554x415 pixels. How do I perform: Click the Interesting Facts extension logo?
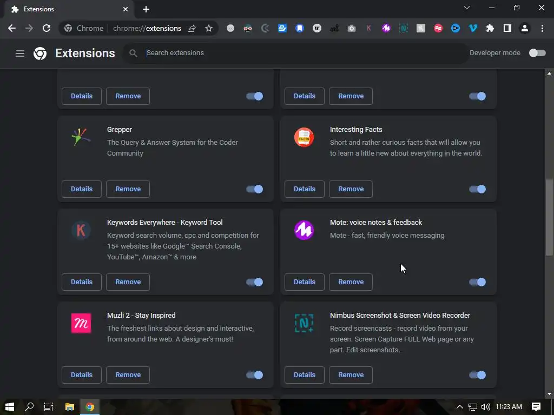pos(304,137)
